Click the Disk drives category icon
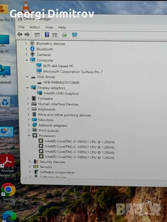This screenshot has height=222, width=167. 33,77
